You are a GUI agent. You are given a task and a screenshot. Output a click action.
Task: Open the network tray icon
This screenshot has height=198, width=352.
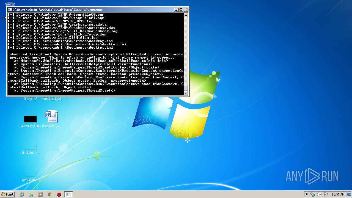[313, 194]
